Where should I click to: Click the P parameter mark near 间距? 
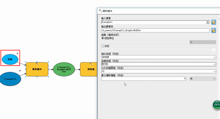coord(17,54)
